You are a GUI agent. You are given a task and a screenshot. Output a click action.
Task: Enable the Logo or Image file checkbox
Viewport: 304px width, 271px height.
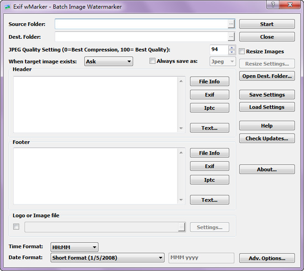pos(16,227)
